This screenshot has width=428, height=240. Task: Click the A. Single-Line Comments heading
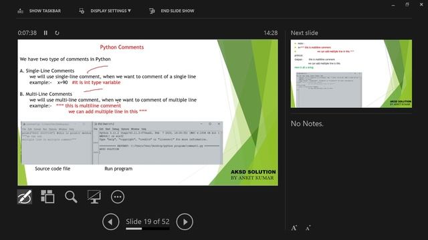point(47,71)
